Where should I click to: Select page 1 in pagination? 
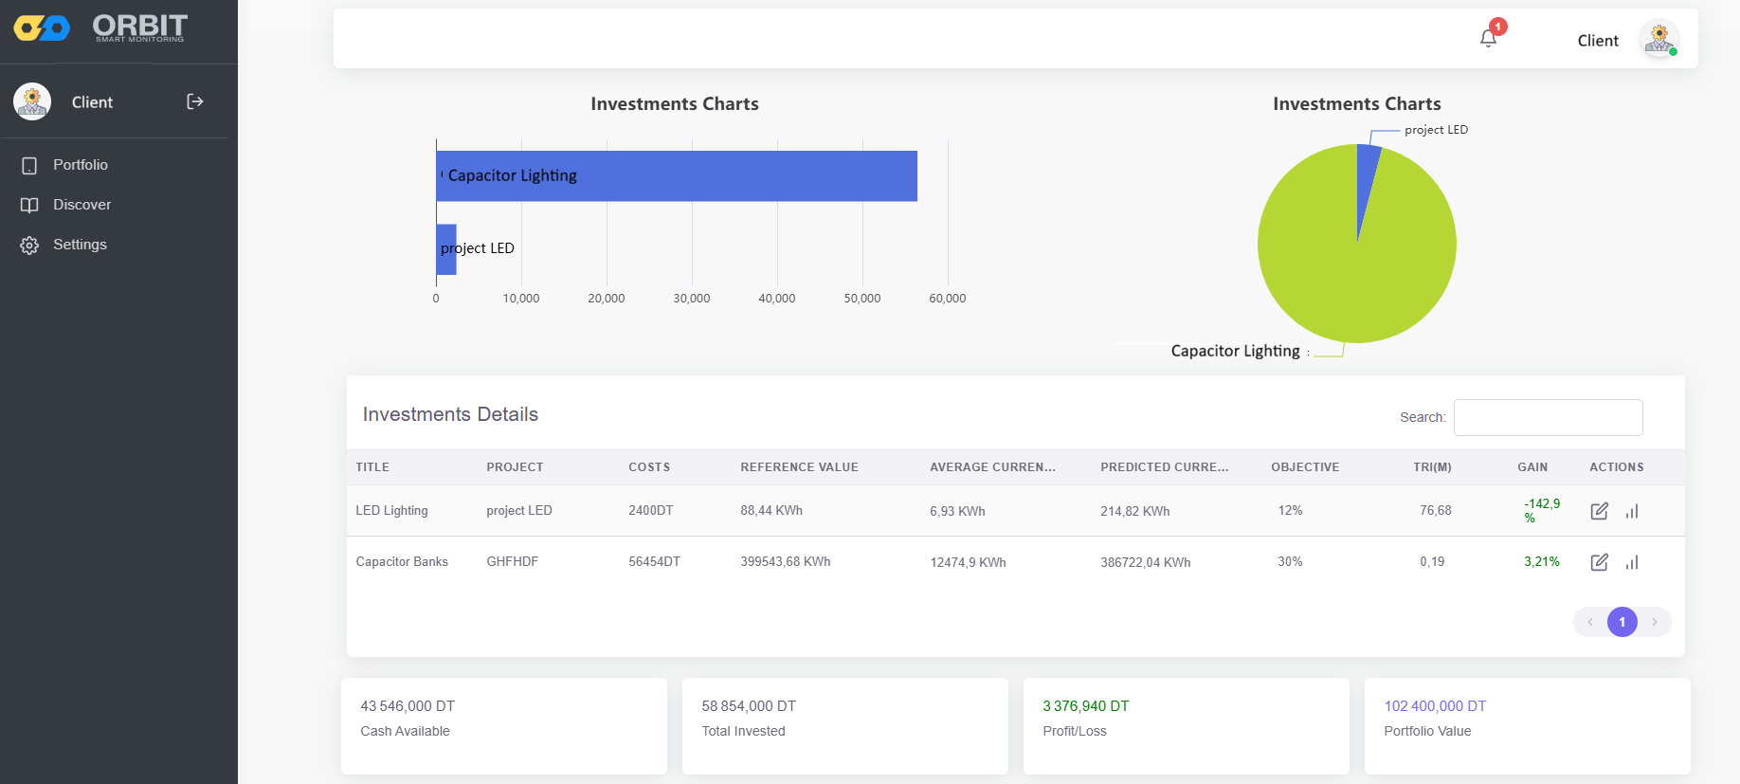click(x=1622, y=622)
